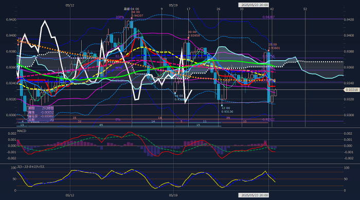Click the 12:00 0.93130 swing low annotation
This screenshot has height=200, width=360.
(227, 110)
